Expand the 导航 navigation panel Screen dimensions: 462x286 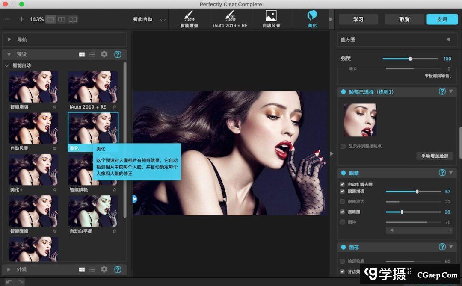9,40
